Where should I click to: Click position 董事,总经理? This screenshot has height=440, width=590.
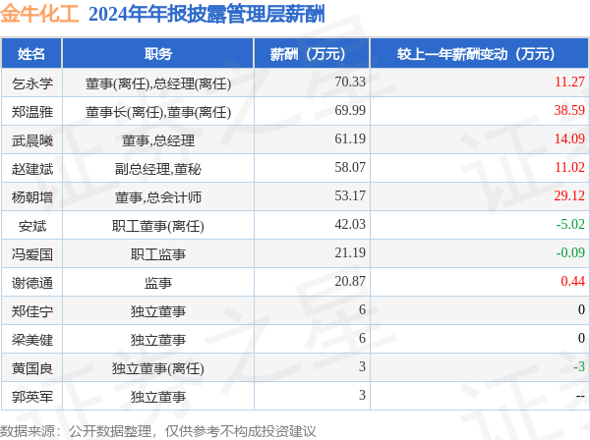[158, 140]
